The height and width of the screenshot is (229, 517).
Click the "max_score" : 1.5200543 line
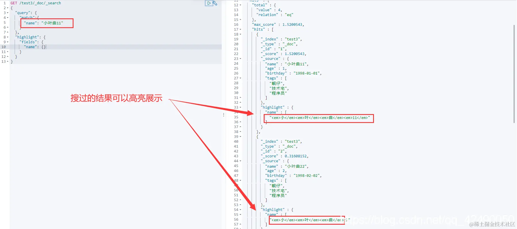(x=278, y=25)
